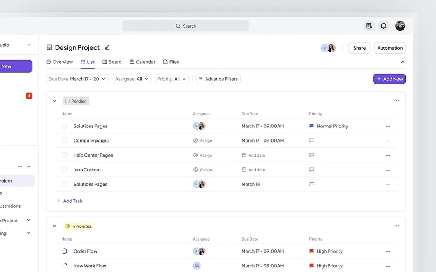Collapse the header with the up chevron
Screen dimensions: 436x272
pos(403,62)
